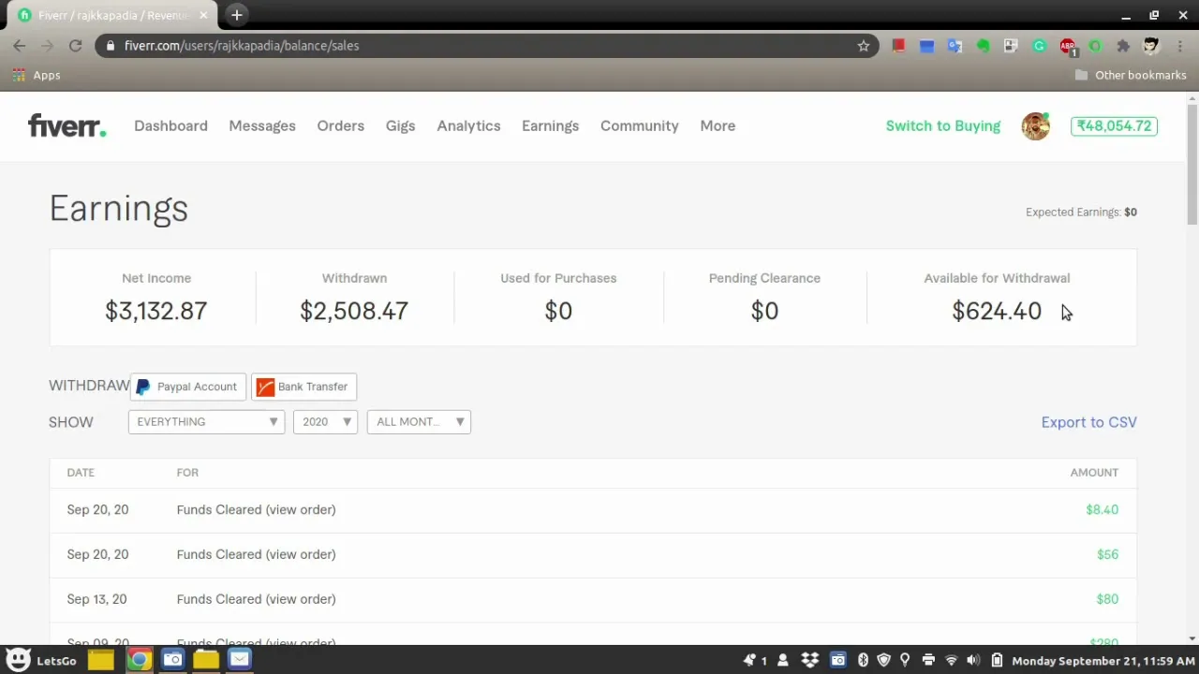The width and height of the screenshot is (1199, 674).
Task: Click the battery tray icon
Action: [997, 660]
